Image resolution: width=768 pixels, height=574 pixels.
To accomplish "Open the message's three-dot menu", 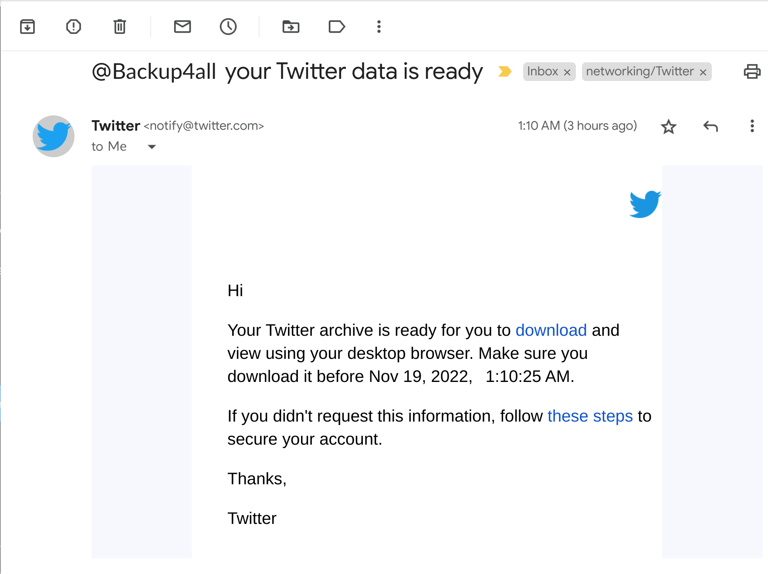I will pos(752,127).
